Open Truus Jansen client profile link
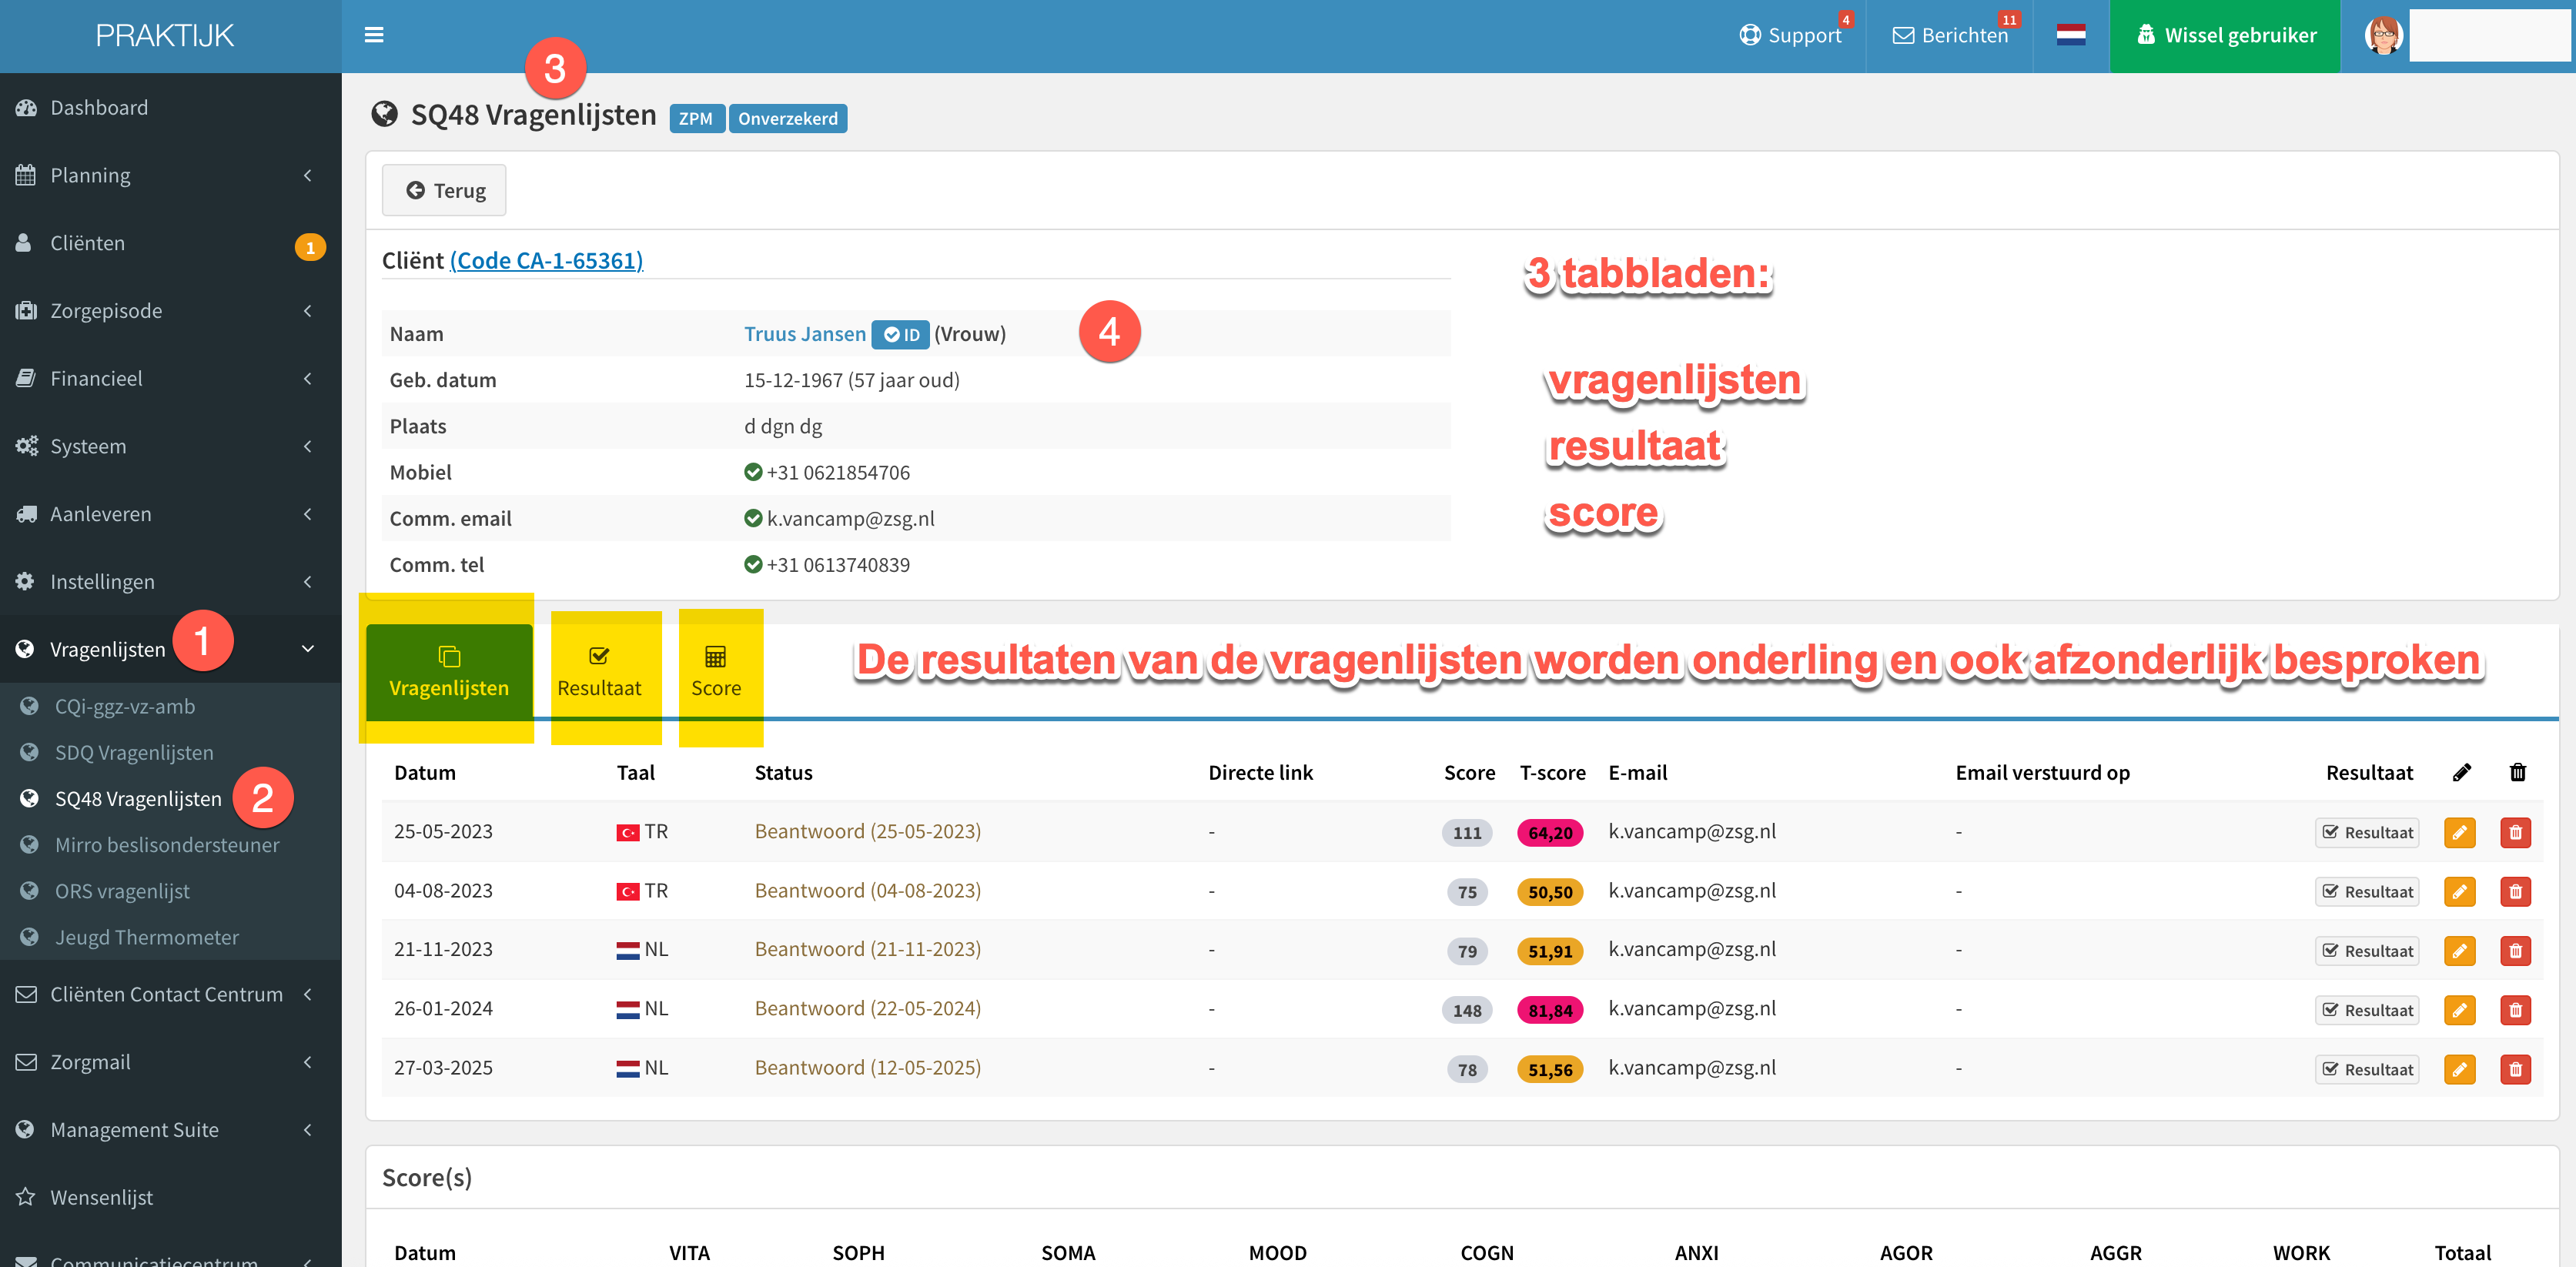This screenshot has height=1267, width=2576. [805, 334]
